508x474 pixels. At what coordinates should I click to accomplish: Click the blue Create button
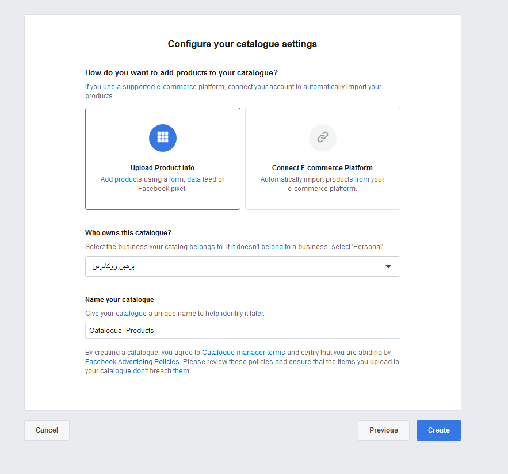(x=439, y=430)
